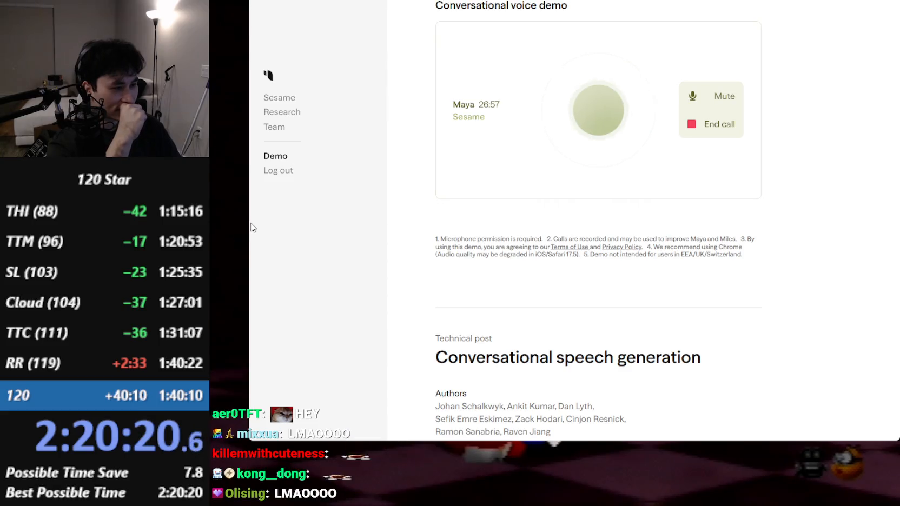Select the highlighted 120 split row
Screen dimensions: 900x506
pyautogui.click(x=104, y=395)
